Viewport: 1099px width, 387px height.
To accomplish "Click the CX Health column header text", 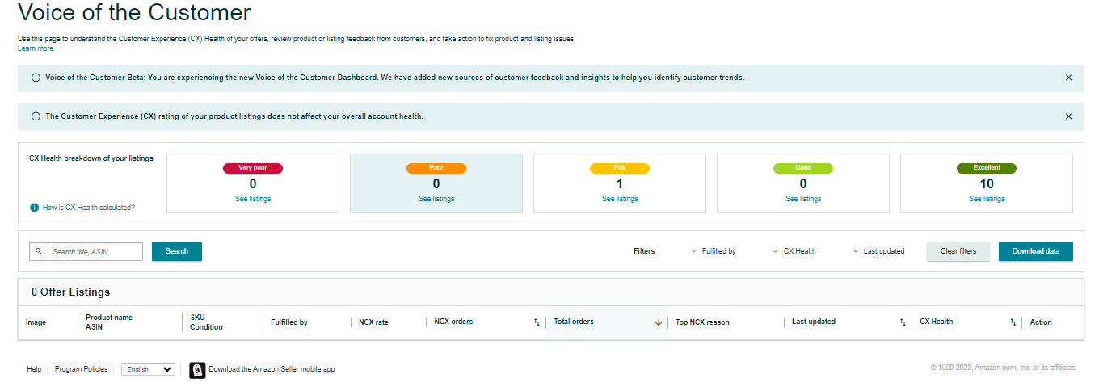I will point(937,322).
